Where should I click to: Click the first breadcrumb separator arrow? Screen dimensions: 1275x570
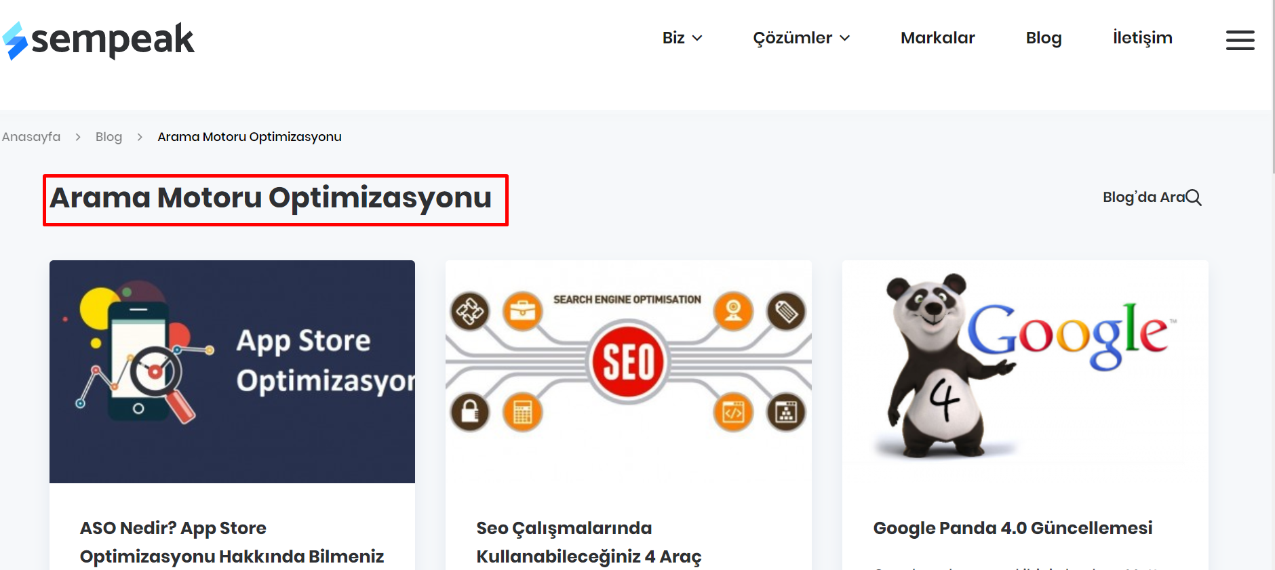78,137
